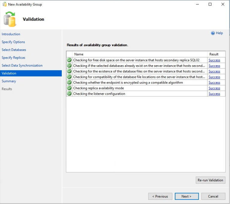Click the Help question mark icon
230x204 pixels.
(213, 33)
